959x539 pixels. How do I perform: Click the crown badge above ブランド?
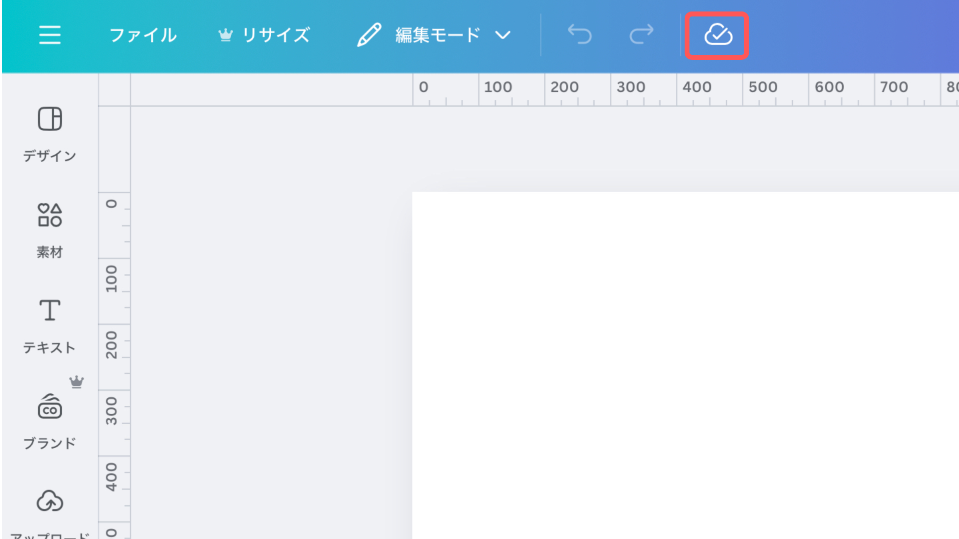tap(76, 382)
